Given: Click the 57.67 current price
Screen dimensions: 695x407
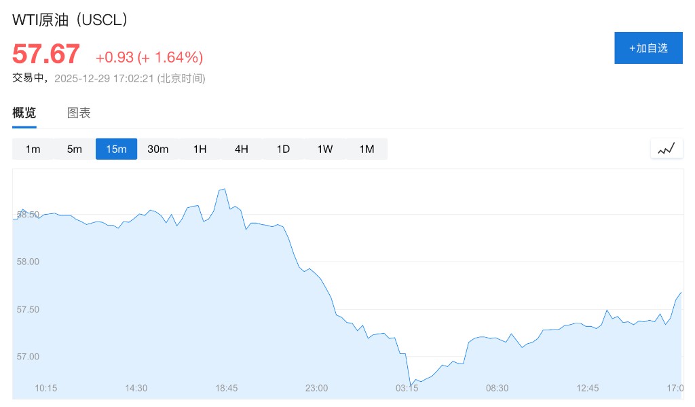Looking at the screenshot, I should pyautogui.click(x=46, y=54).
